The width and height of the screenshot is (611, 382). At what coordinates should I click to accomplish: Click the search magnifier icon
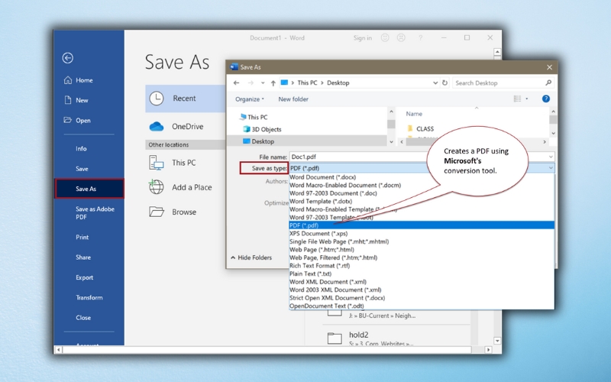click(x=548, y=83)
